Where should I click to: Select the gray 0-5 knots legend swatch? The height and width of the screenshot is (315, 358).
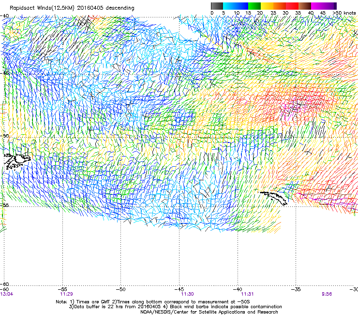tap(217, 6)
